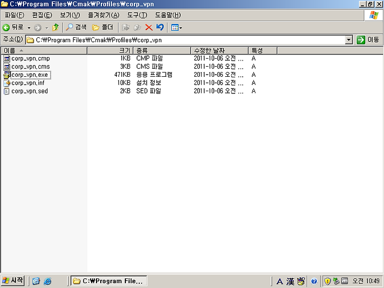Open the 도움말(H) menu
This screenshot has height=288, width=384.
(x=168, y=15)
